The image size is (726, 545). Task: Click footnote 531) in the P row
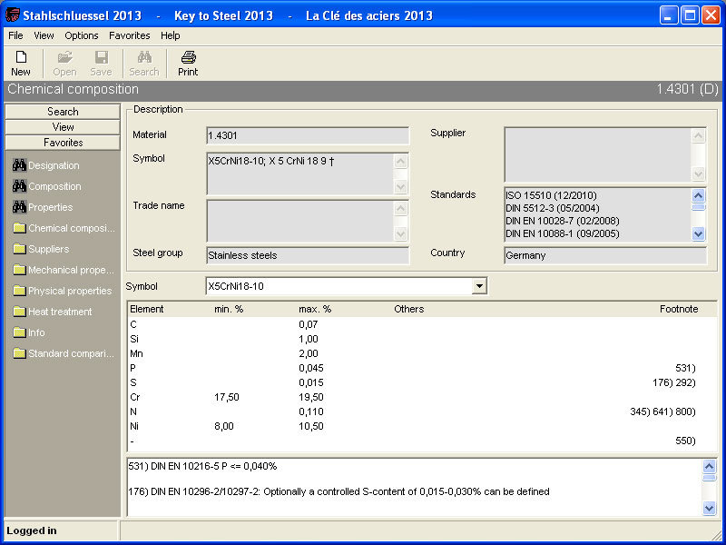point(685,368)
